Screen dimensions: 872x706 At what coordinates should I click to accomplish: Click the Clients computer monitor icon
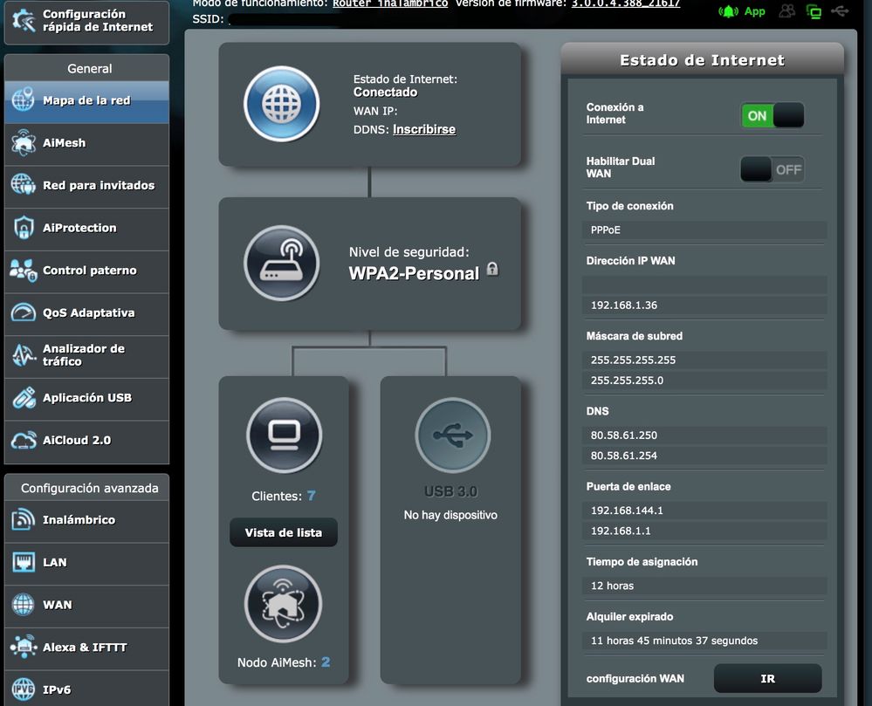[x=284, y=435]
